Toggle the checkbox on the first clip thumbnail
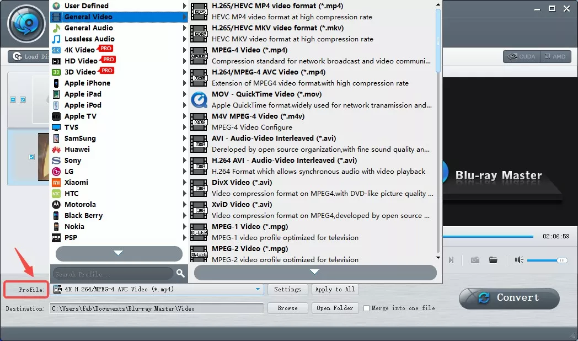The width and height of the screenshot is (578, 341). [x=23, y=99]
